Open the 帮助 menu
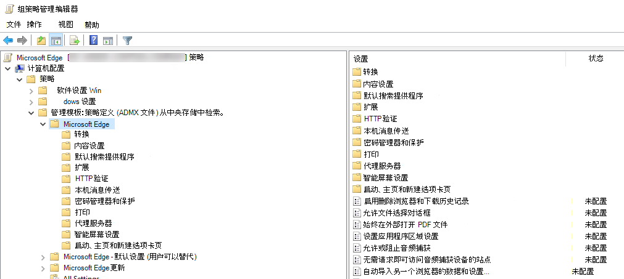 click(x=92, y=25)
